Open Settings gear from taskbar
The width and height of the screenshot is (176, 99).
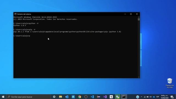pyautogui.click(x=54, y=97)
